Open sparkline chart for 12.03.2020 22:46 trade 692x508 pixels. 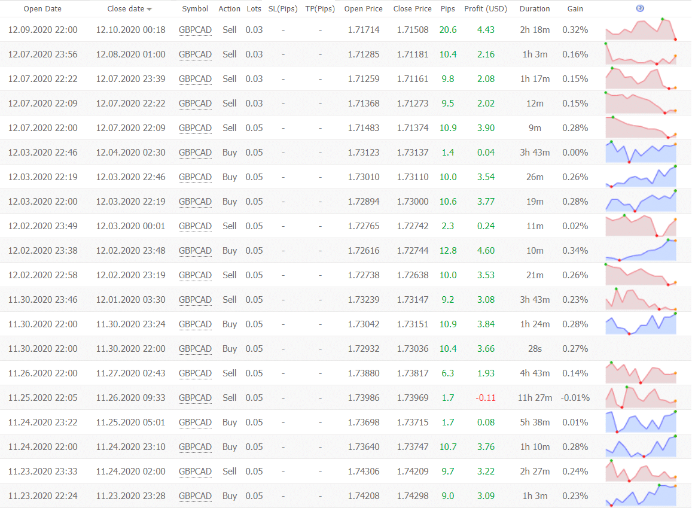click(x=641, y=152)
